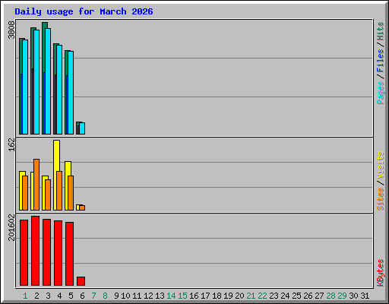The image size is (389, 304).
Task: Click the red KBytes legend label
Action: 380,273
